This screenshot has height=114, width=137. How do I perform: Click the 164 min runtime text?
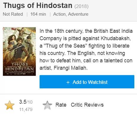coord(38,14)
